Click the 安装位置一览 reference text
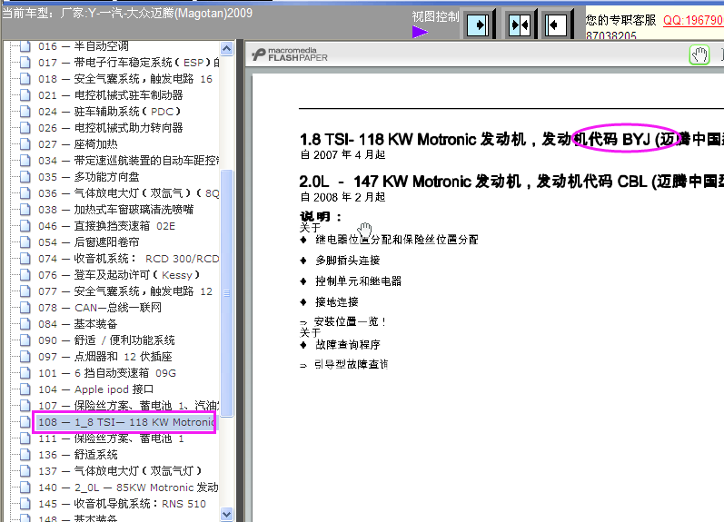This screenshot has width=724, height=522. point(350,321)
